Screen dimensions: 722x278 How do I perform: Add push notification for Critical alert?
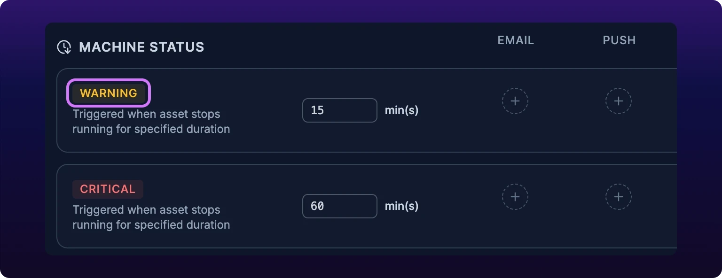click(619, 197)
